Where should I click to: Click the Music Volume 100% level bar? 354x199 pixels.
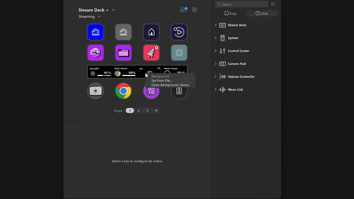(x=129, y=75)
